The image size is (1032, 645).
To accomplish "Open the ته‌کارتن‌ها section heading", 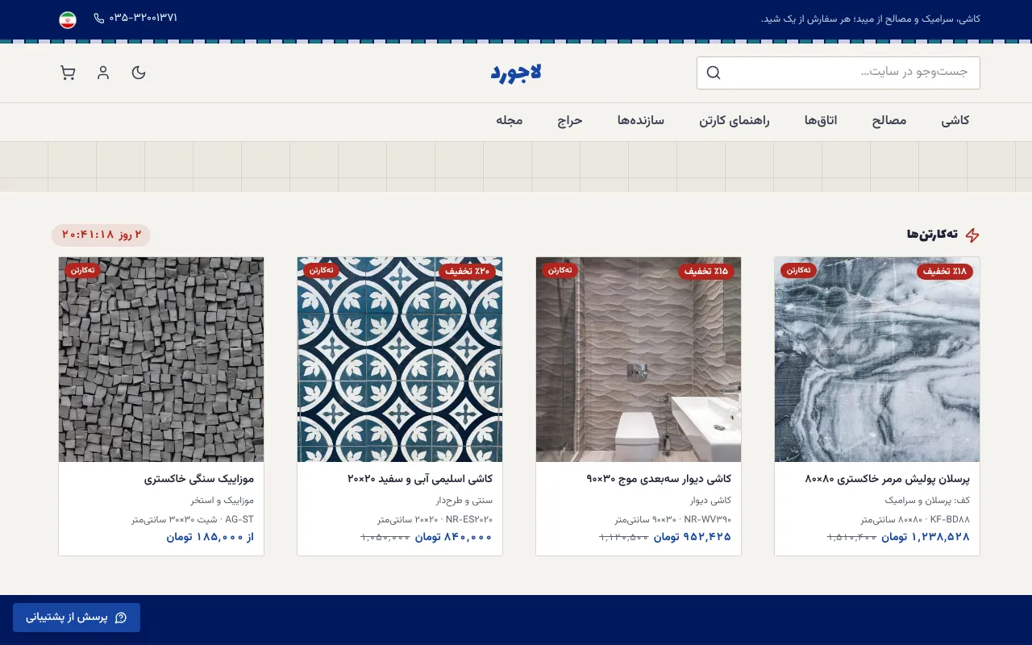I will (932, 235).
